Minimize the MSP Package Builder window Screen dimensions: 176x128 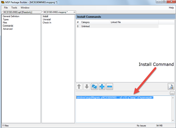point(159,2)
